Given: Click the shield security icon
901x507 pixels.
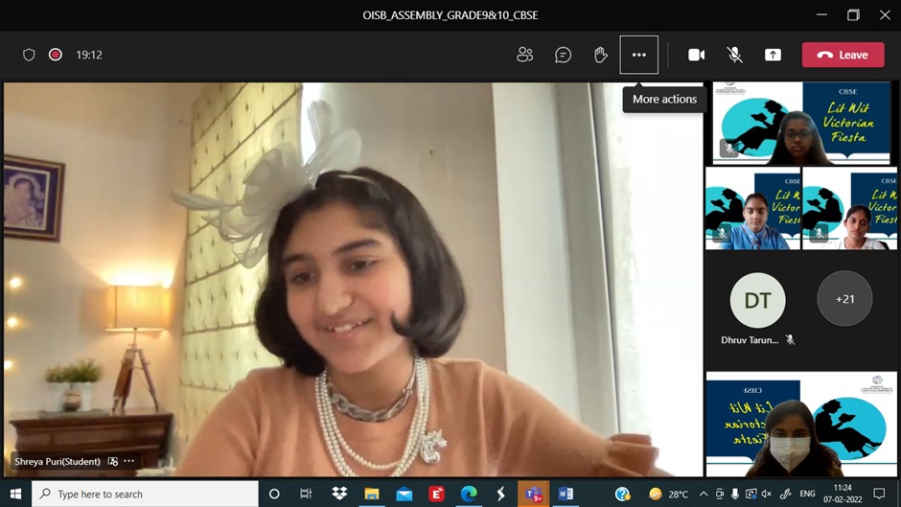Looking at the screenshot, I should 29,55.
